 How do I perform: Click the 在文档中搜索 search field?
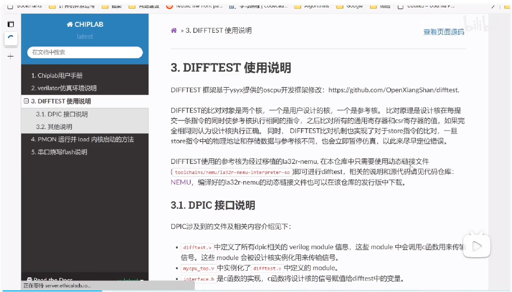click(85, 52)
